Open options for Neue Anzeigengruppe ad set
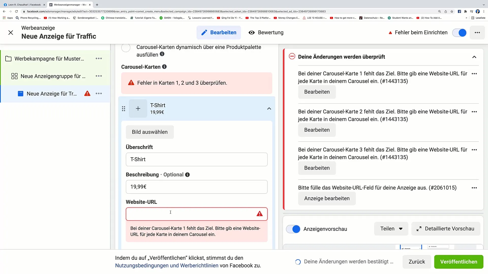488x274 pixels. tap(99, 76)
